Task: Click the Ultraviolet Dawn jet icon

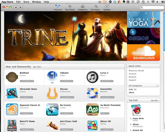Action: pos(12,93)
